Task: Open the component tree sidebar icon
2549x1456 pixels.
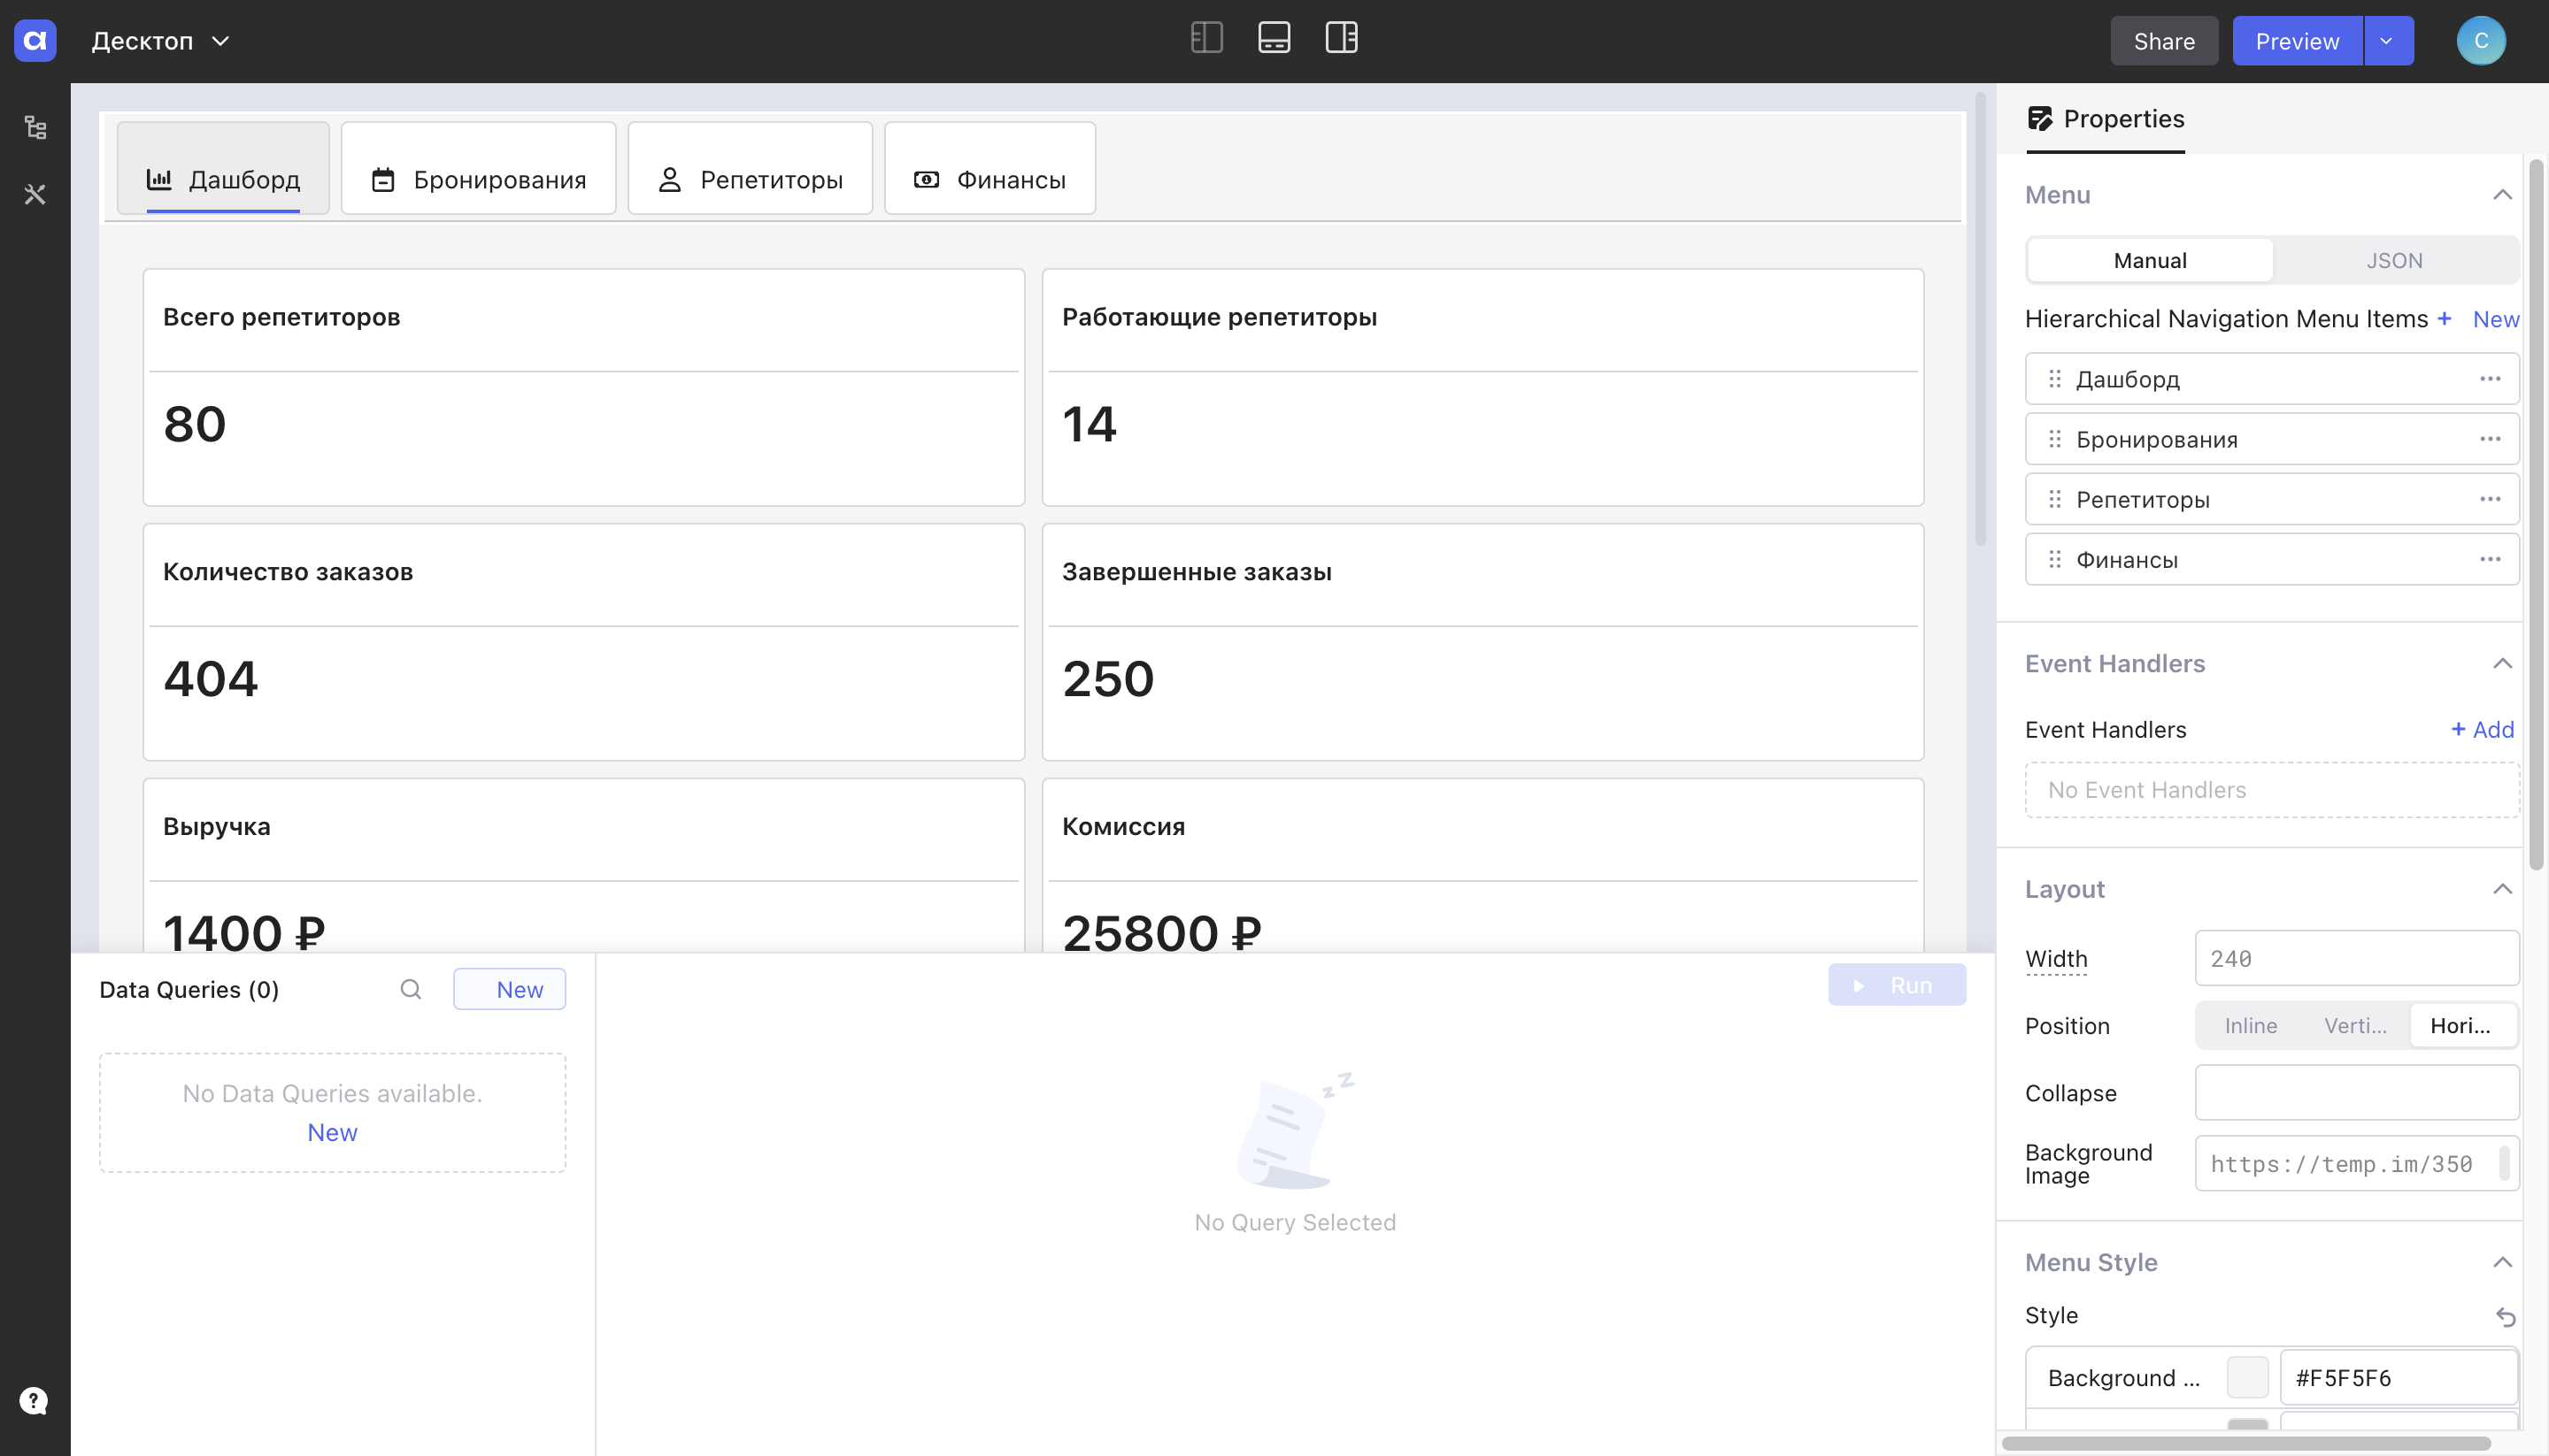Action: pos(35,127)
